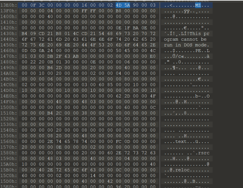Select the 30 byte in row 1480h
This screenshot has height=188, width=243.
67,62
